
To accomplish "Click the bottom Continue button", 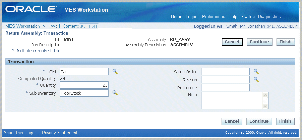I will point(259,121).
